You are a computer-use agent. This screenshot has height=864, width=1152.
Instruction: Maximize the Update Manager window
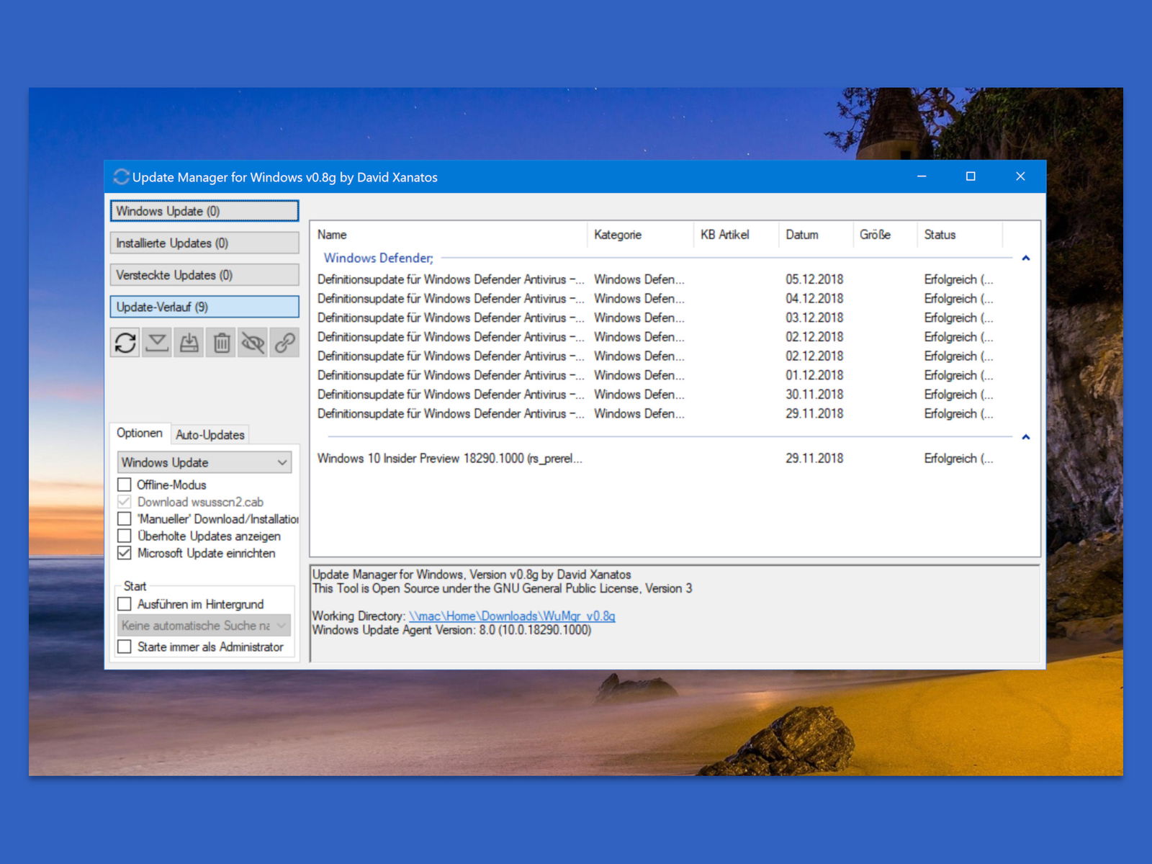(x=971, y=176)
